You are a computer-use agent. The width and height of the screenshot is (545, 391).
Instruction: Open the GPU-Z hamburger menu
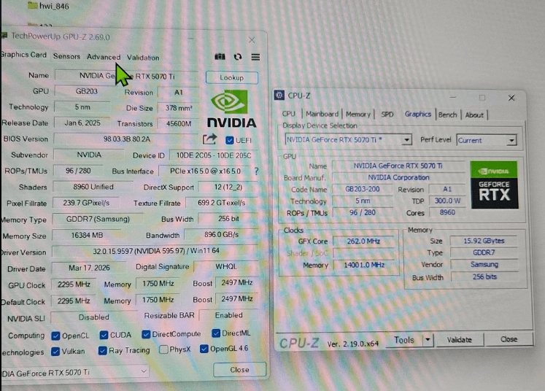point(255,57)
